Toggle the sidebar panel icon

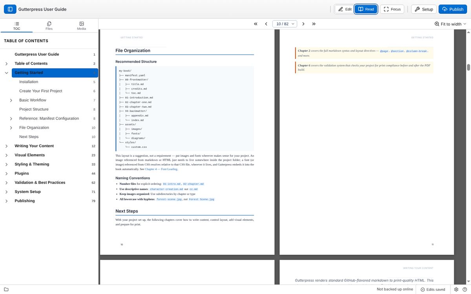10,9
